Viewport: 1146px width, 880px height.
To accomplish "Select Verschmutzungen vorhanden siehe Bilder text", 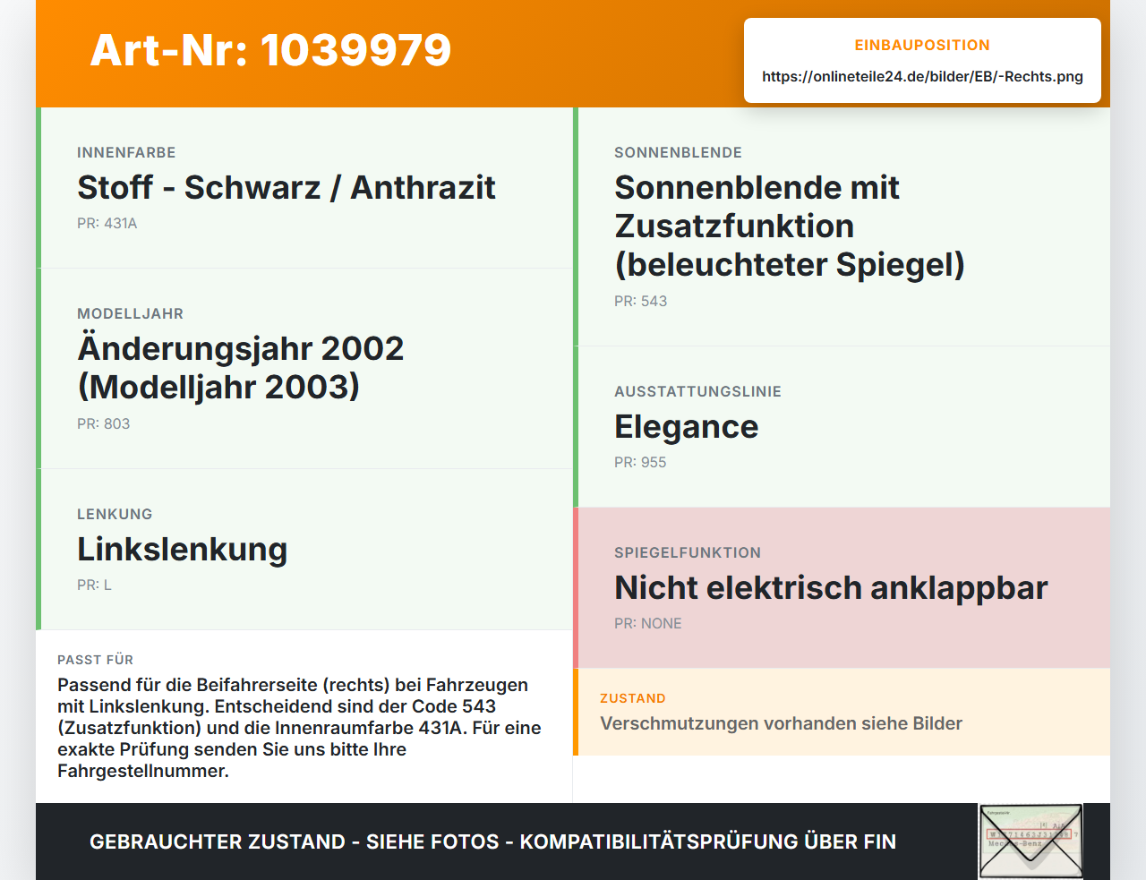I will (782, 723).
